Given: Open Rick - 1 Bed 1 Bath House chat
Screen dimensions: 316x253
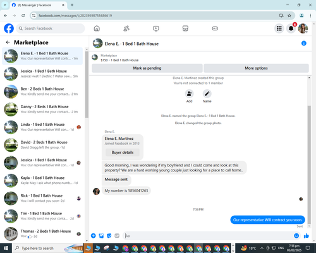Looking at the screenshot, I should (42, 198).
